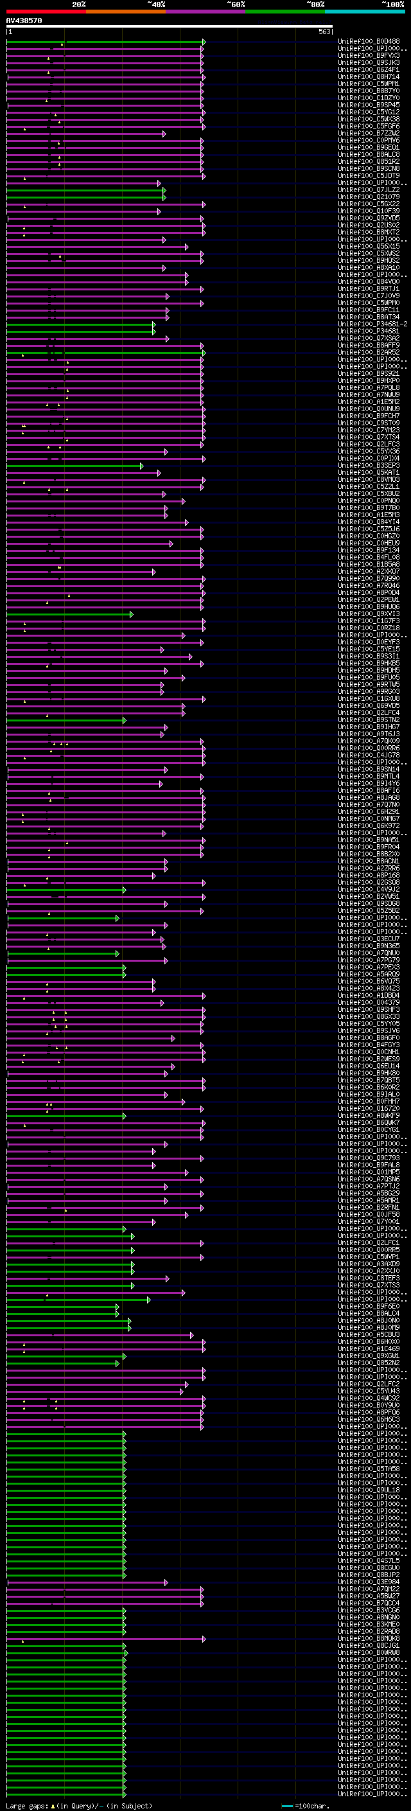This screenshot has width=411, height=1811.
Task: Select hit UniRef100_B9FVX3
Action: [x=369, y=55]
